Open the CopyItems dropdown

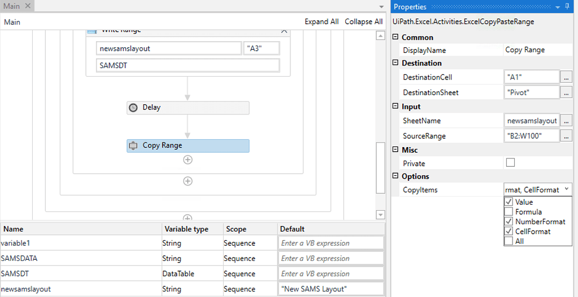[566, 190]
